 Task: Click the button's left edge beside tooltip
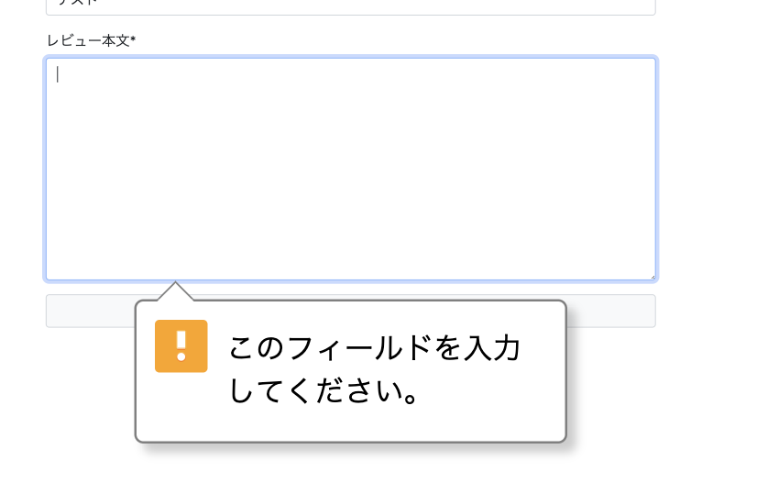pos(90,311)
